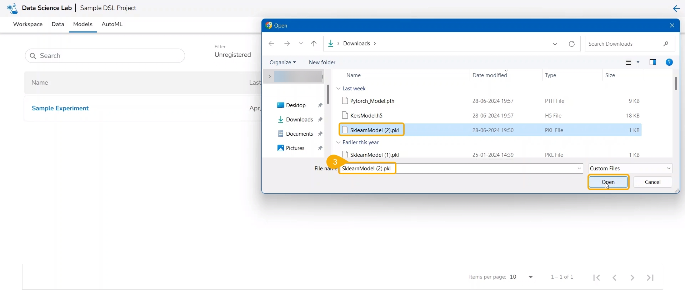The width and height of the screenshot is (685, 290).
Task: Collapse the Last week group
Action: point(339,89)
